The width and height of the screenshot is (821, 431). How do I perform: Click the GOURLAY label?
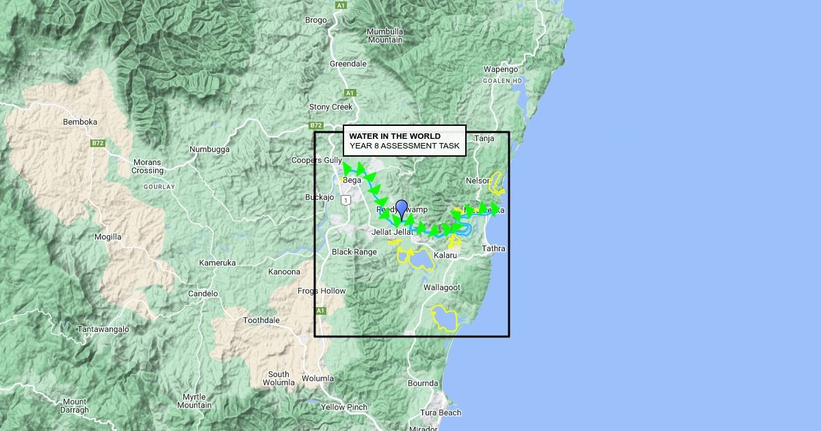(x=159, y=187)
